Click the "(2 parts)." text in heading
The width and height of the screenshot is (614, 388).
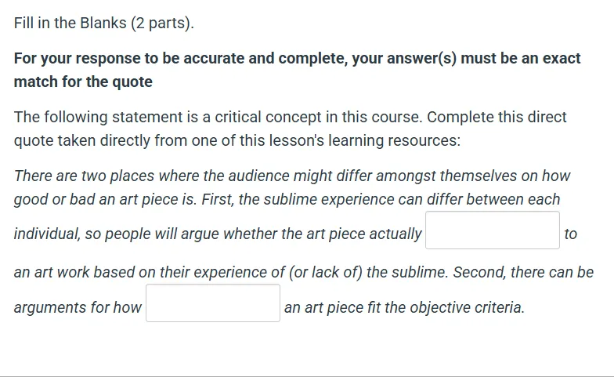pyautogui.click(x=163, y=24)
